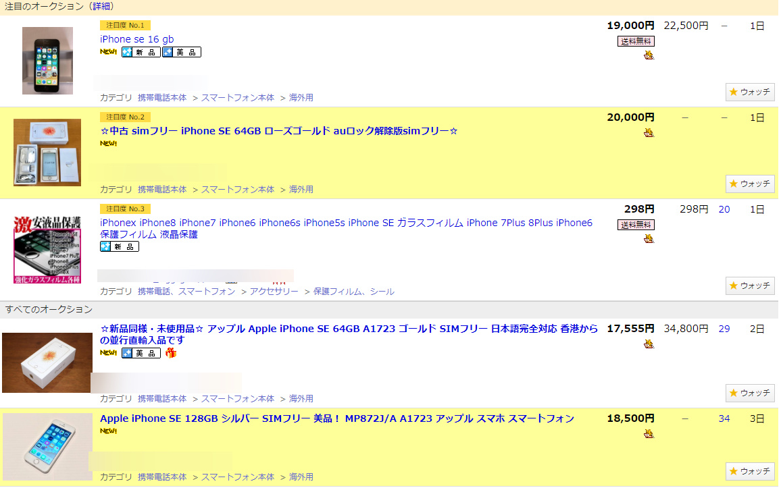Click the 美品 badge on the iPhone se 16 gb listing
The width and height of the screenshot is (781, 488).
181,53
